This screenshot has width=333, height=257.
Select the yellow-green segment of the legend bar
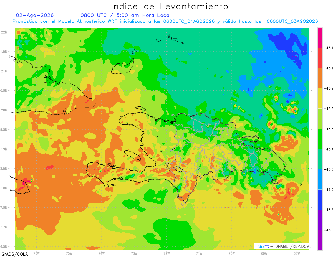(x=320, y=119)
